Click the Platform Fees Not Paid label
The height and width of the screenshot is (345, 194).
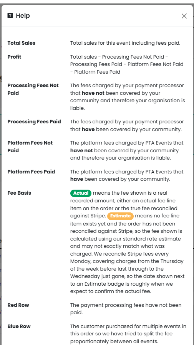pos(30,146)
